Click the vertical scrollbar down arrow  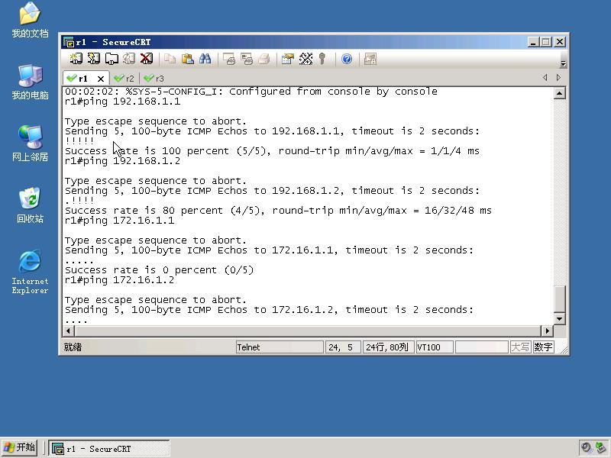tap(560, 319)
